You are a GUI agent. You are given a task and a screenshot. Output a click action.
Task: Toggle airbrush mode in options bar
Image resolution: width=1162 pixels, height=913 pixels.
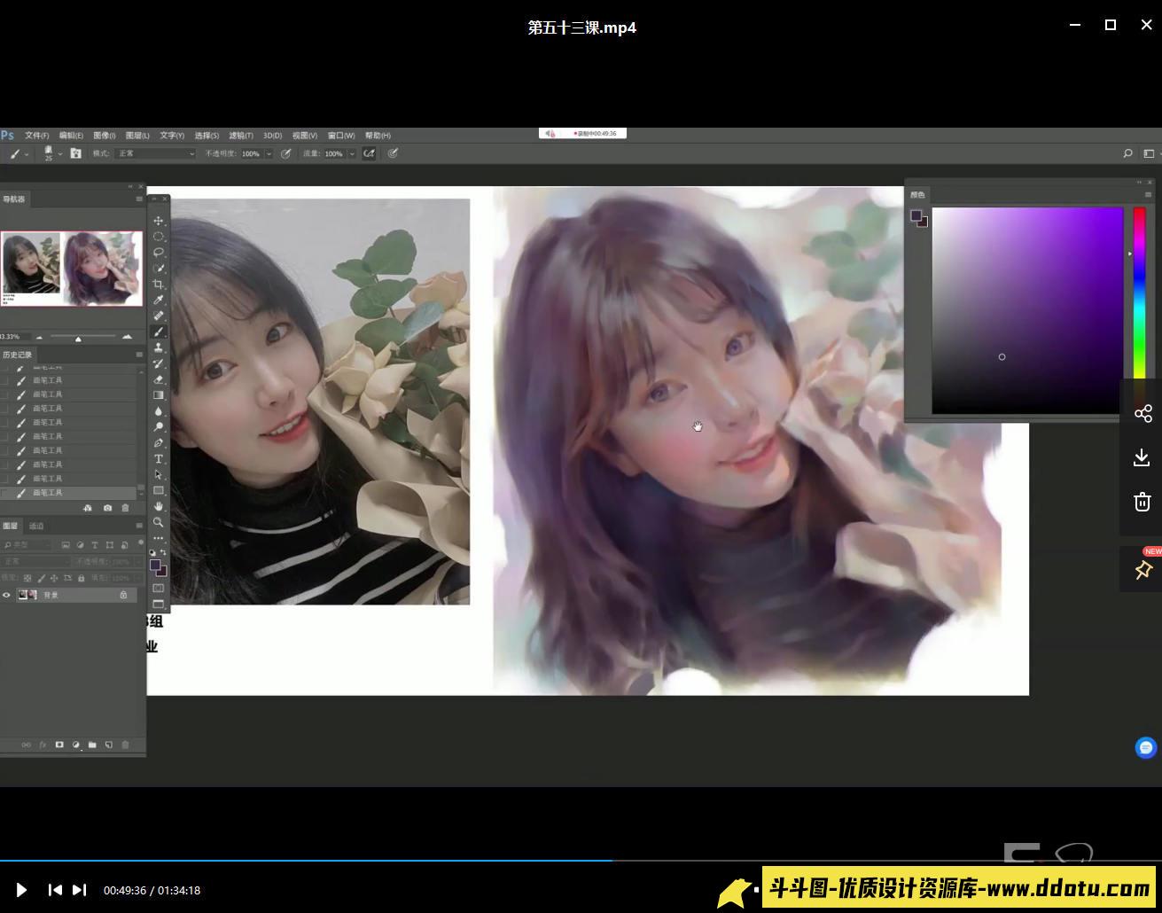(x=369, y=153)
